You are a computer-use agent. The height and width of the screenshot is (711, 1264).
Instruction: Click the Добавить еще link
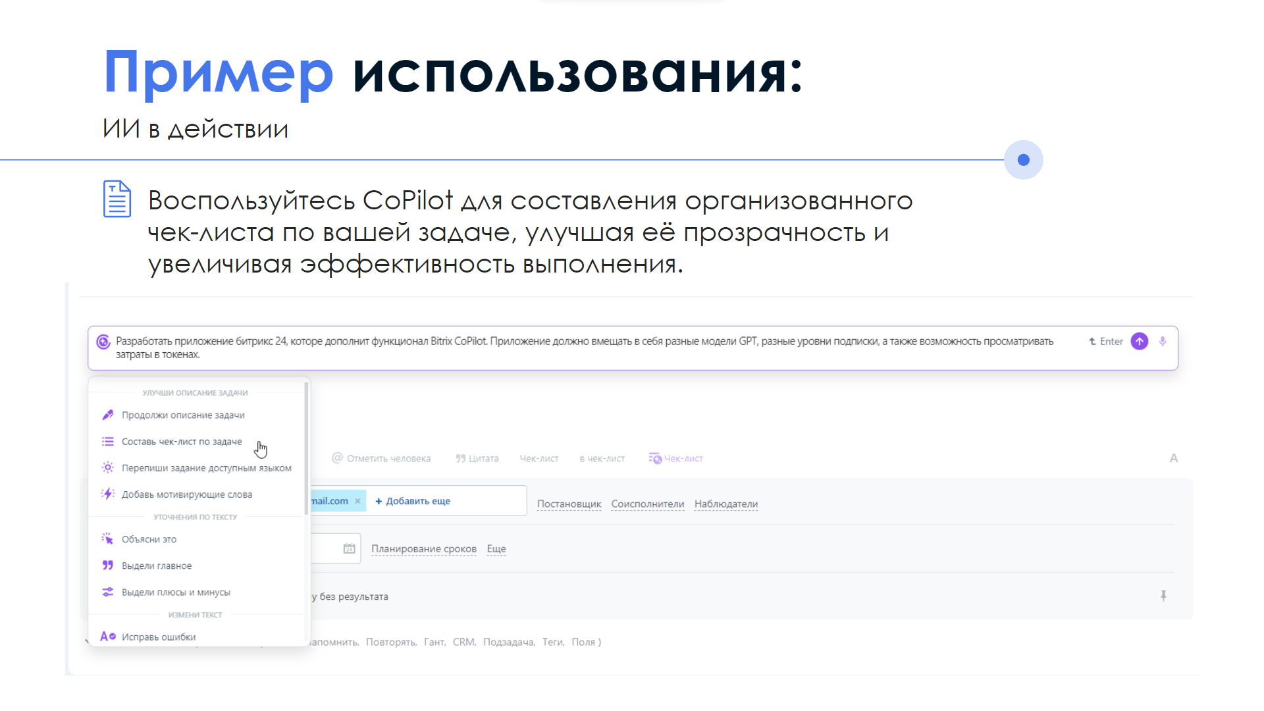click(413, 501)
